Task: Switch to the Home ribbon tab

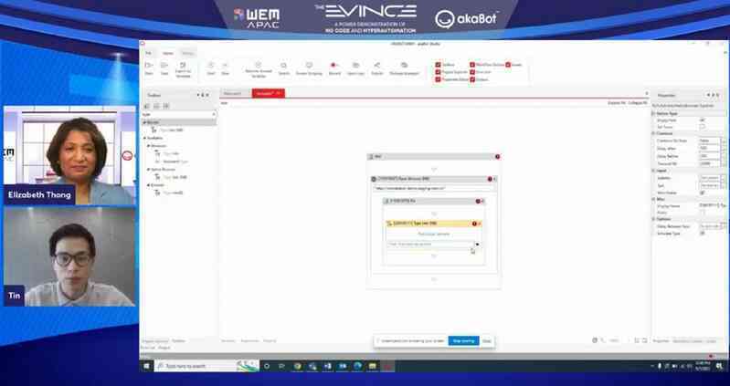Action: click(x=167, y=54)
